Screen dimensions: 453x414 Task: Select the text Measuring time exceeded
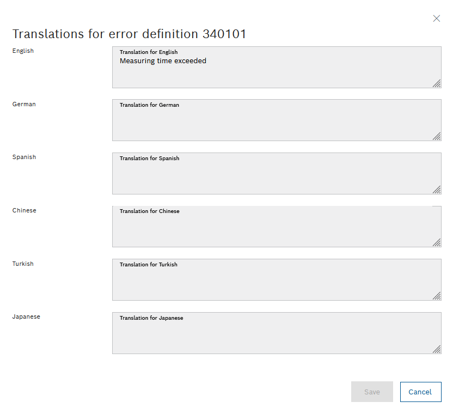(162, 60)
